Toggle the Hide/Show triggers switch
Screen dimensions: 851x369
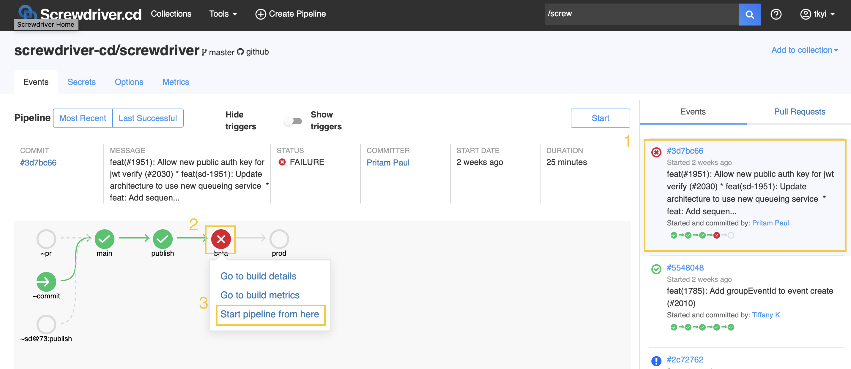[x=293, y=121]
